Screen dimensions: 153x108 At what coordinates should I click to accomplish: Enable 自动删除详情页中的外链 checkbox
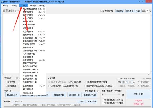click(87, 82)
